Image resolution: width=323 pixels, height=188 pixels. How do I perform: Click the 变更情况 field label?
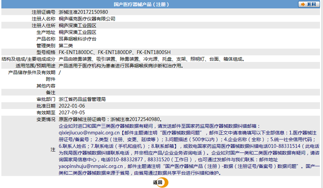46,119
